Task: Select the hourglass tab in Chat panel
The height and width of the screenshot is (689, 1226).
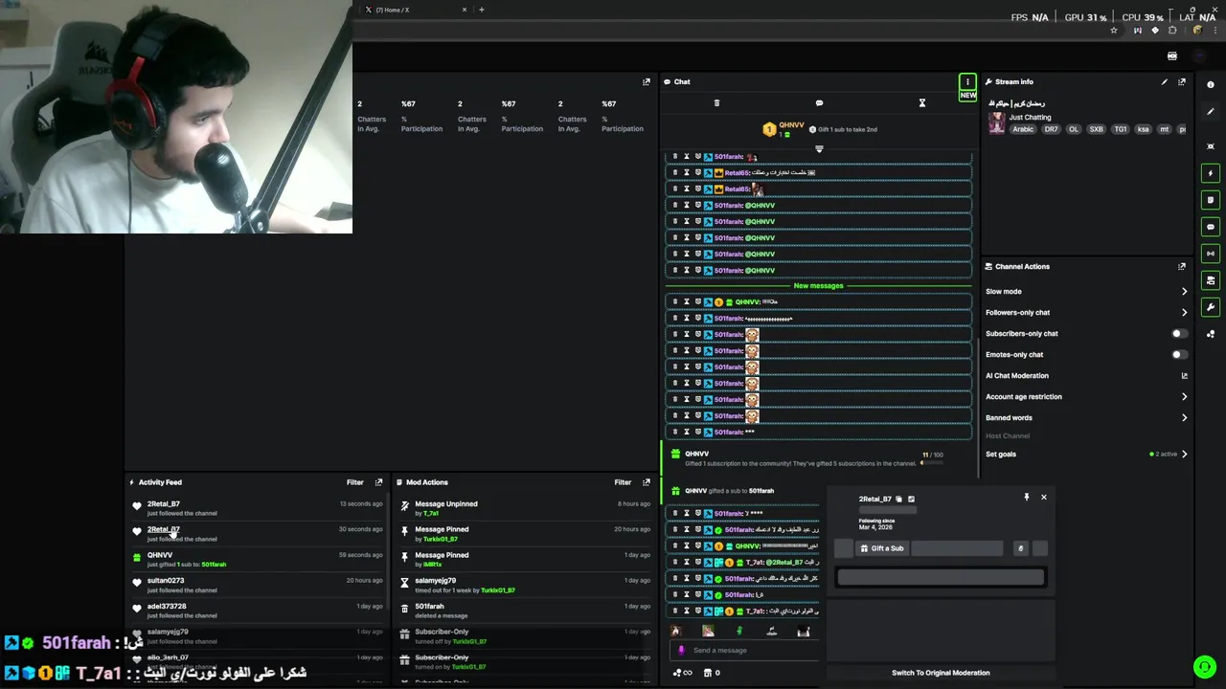Action: coord(922,103)
